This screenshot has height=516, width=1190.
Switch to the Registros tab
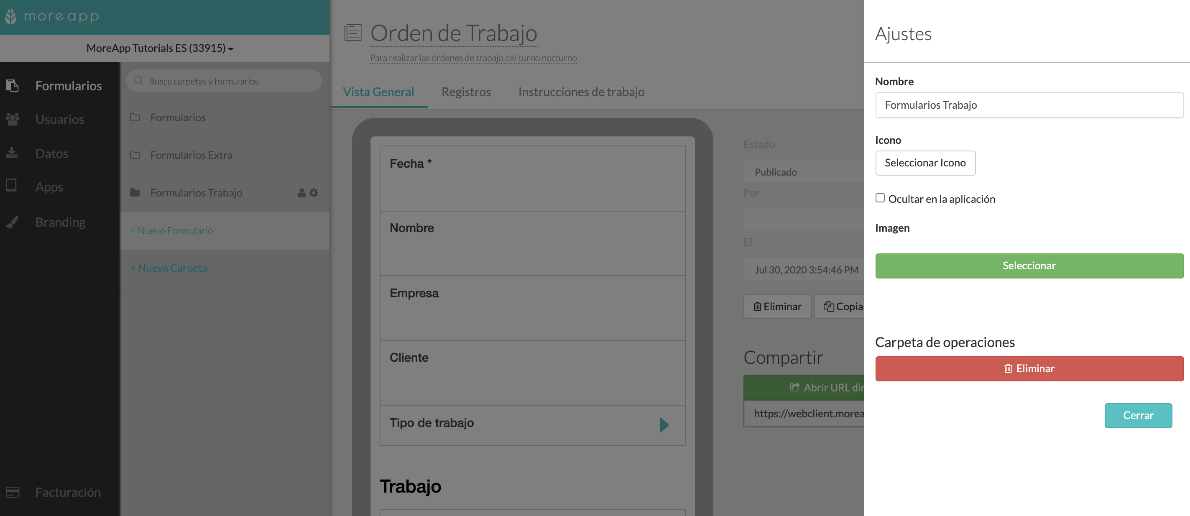point(466,91)
